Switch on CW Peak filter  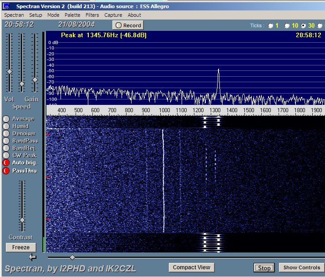6,155
